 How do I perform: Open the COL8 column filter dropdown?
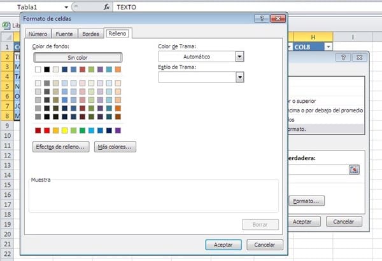329,46
